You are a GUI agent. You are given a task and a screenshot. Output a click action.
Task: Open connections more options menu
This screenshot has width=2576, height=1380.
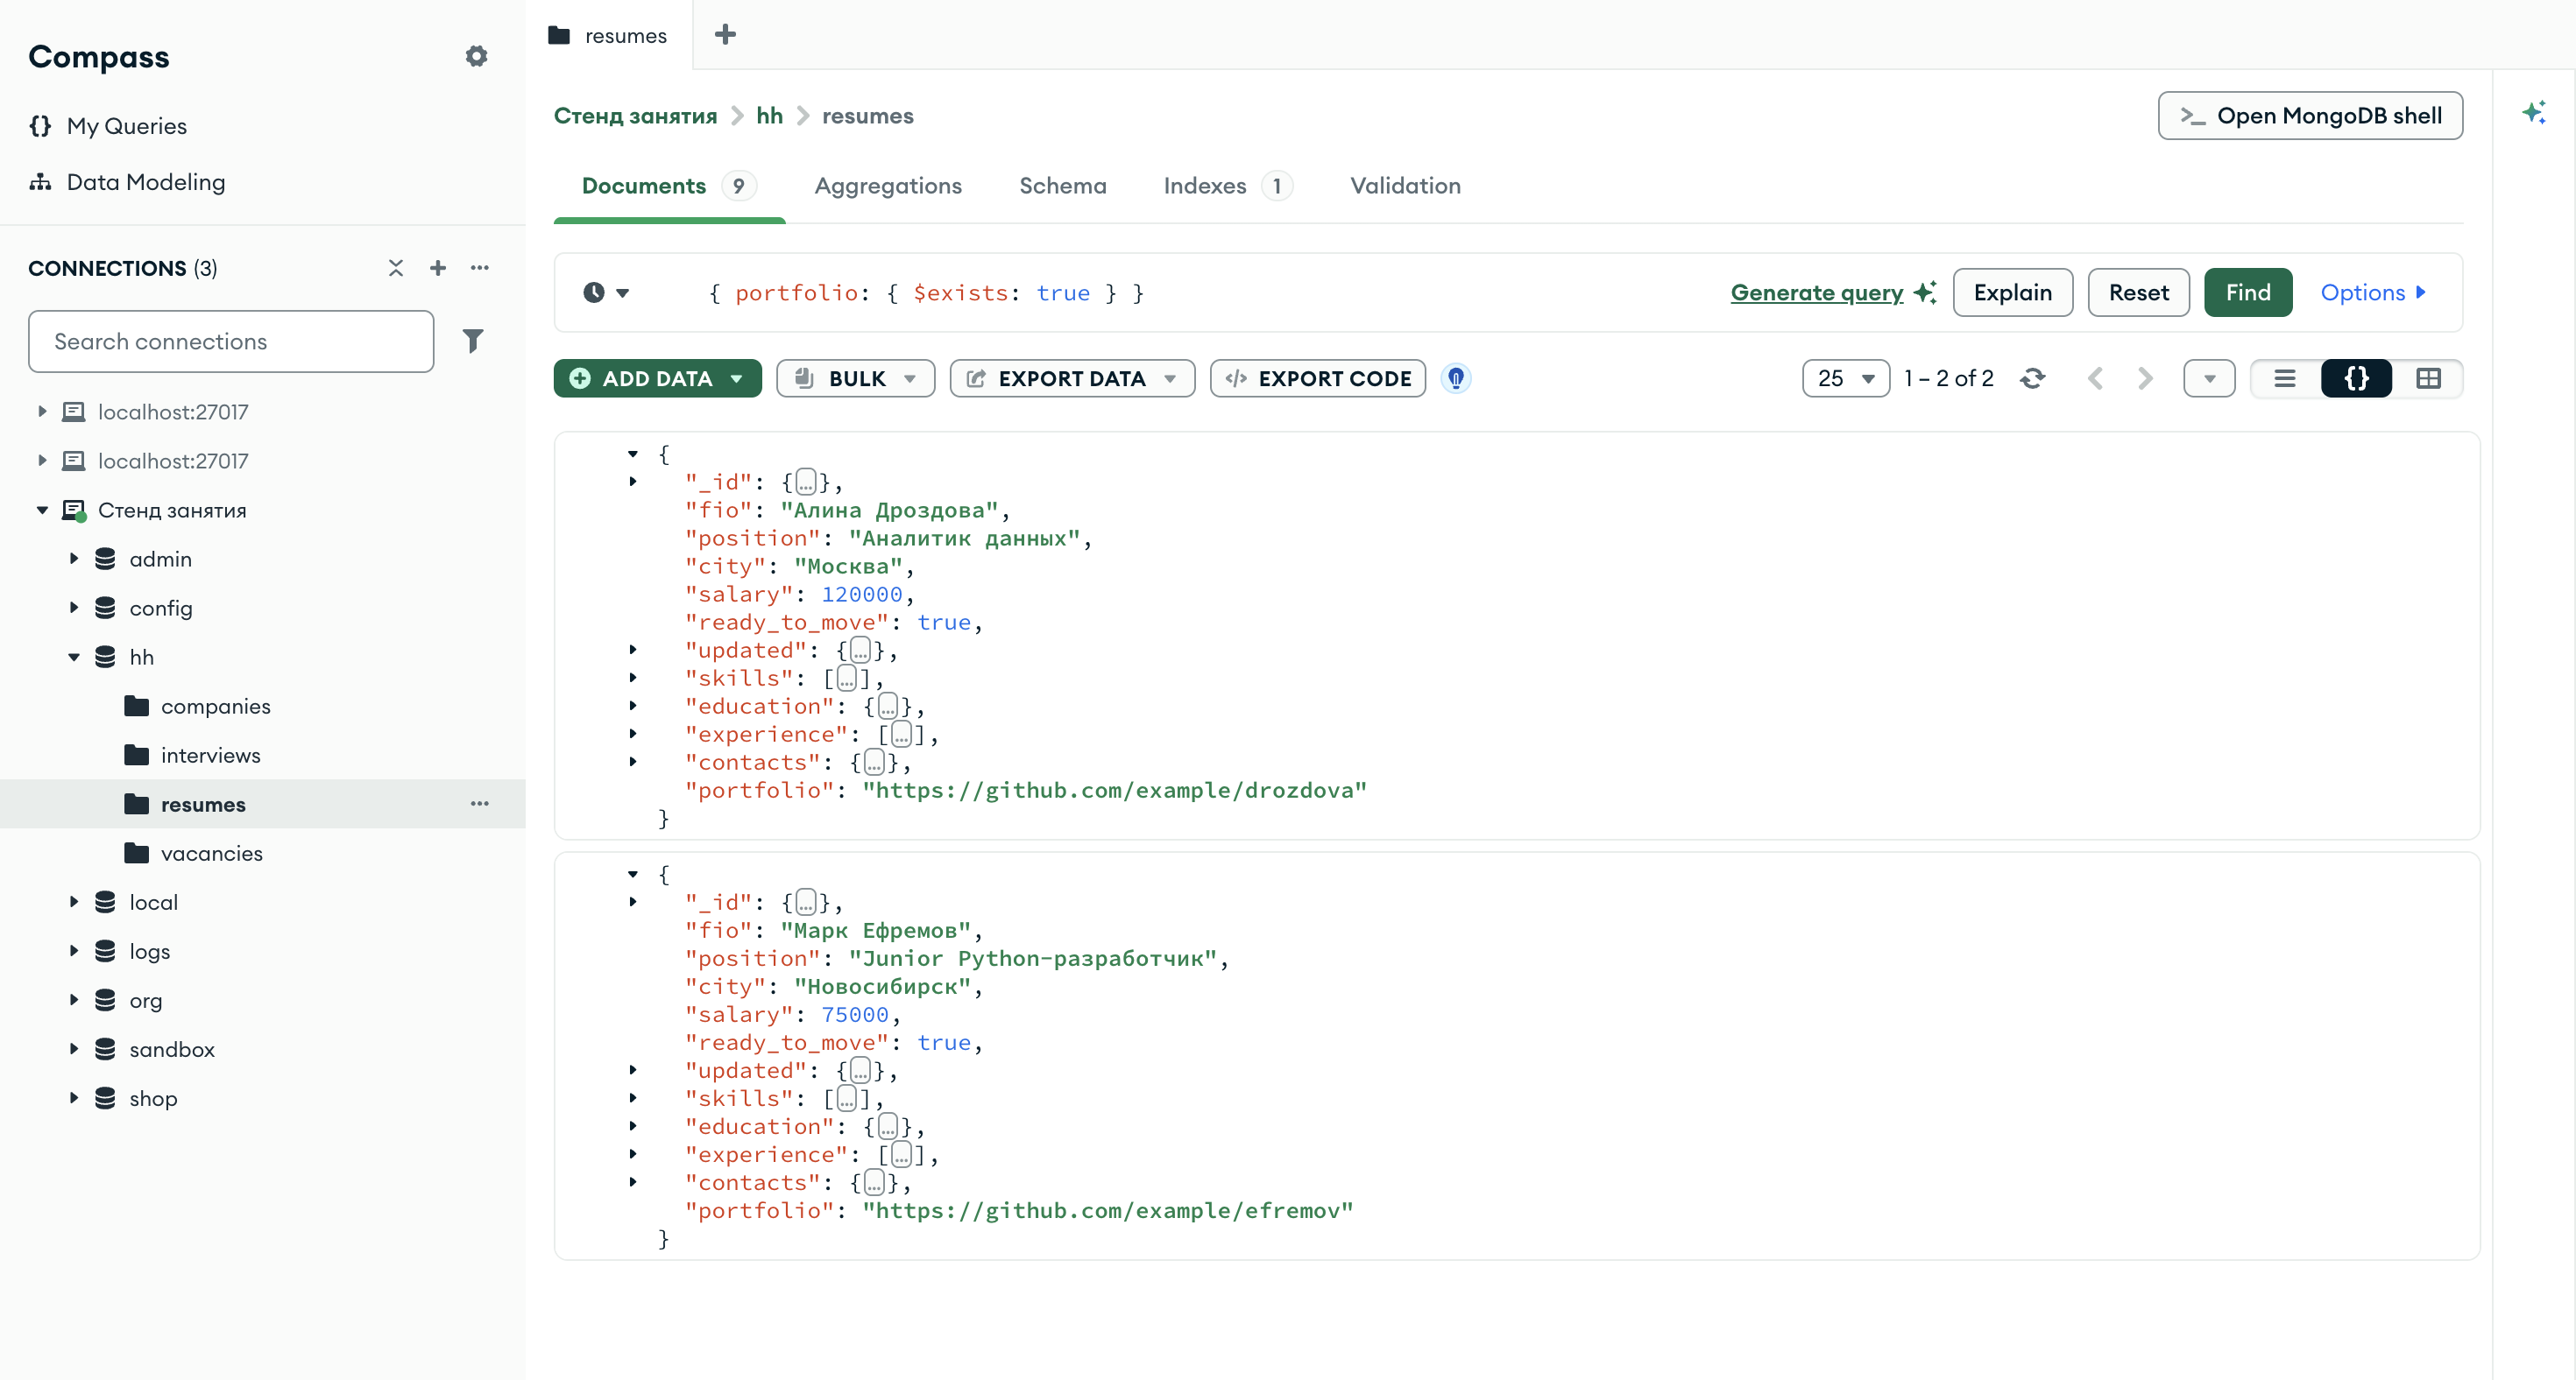(x=480, y=268)
